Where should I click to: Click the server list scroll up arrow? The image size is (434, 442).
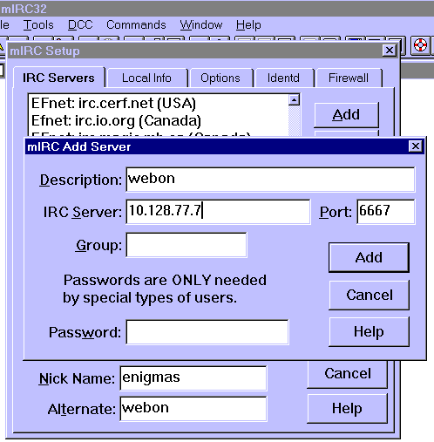[x=295, y=100]
